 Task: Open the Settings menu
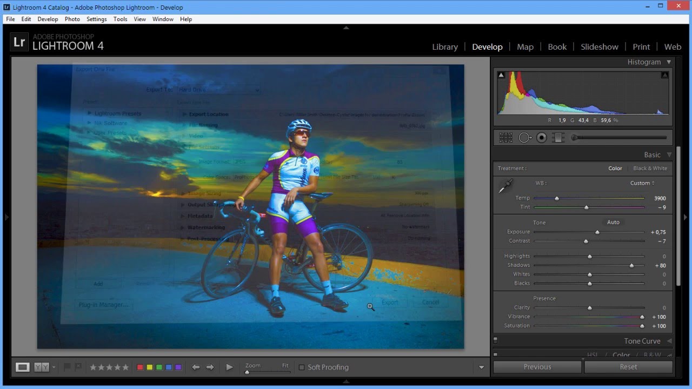tap(96, 19)
